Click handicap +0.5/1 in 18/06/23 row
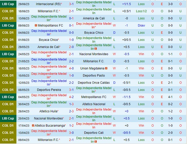 [x=126, y=11]
